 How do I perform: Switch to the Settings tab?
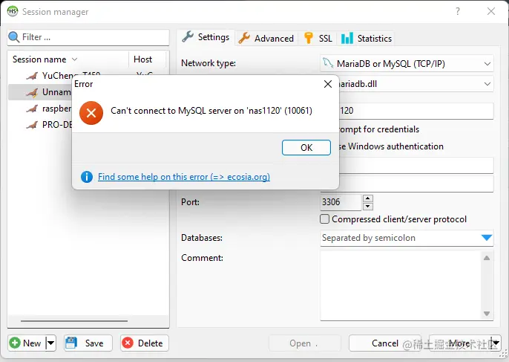click(x=206, y=37)
